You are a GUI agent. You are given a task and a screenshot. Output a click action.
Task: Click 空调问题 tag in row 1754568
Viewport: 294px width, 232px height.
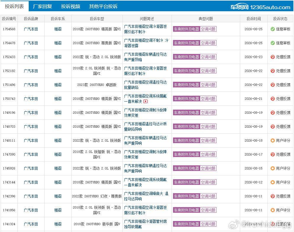point(208,29)
